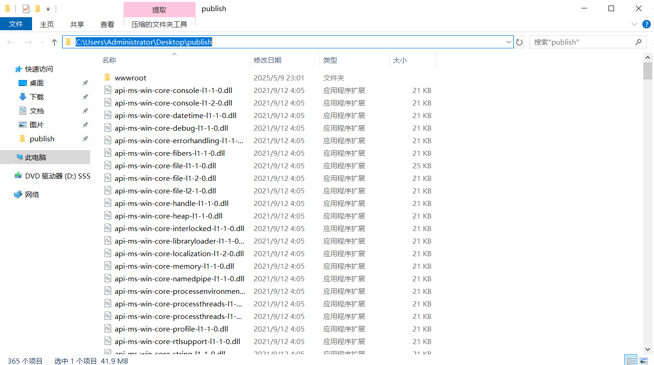Open recent locations dropdown arrow
The image size is (654, 365).
[42, 42]
